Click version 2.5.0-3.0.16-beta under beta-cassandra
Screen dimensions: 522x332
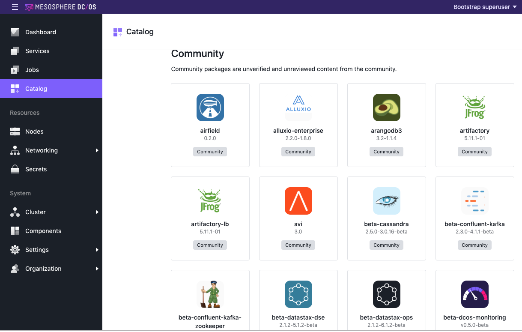click(x=387, y=232)
